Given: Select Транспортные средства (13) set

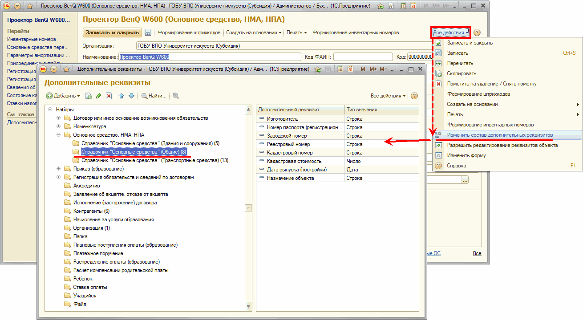Looking at the screenshot, I should tap(155, 160).
